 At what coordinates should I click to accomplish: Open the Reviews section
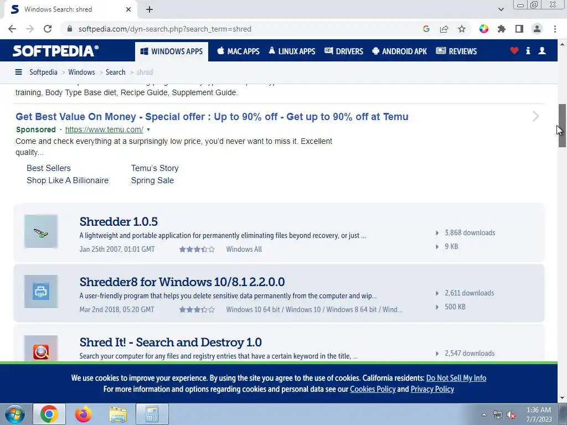(x=456, y=51)
